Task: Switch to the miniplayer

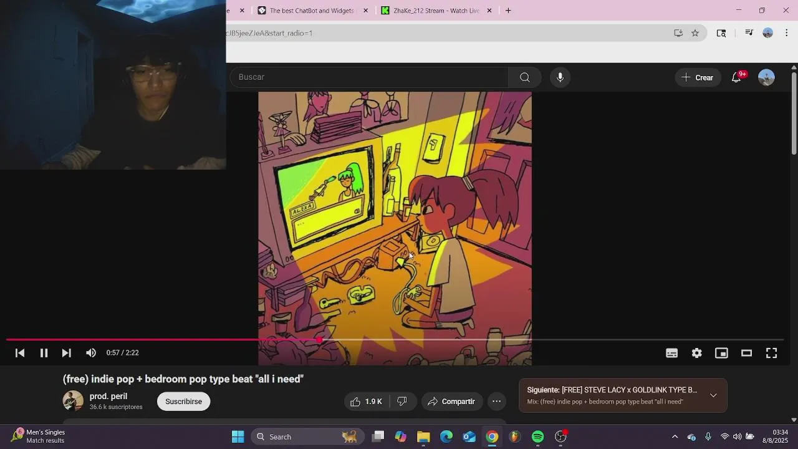Action: coord(721,353)
